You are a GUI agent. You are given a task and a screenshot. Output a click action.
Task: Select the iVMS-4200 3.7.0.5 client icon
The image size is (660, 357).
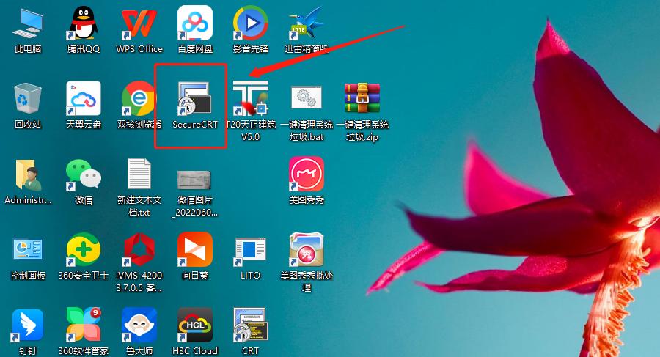tap(139, 250)
